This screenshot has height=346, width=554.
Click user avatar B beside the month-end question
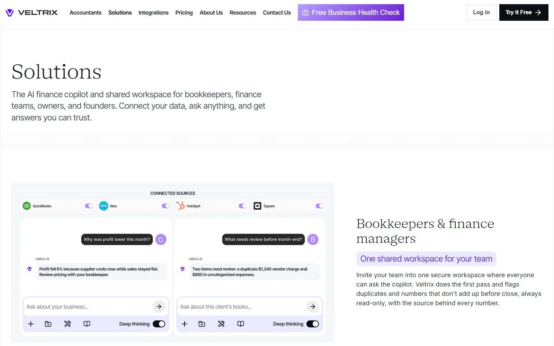[313, 239]
